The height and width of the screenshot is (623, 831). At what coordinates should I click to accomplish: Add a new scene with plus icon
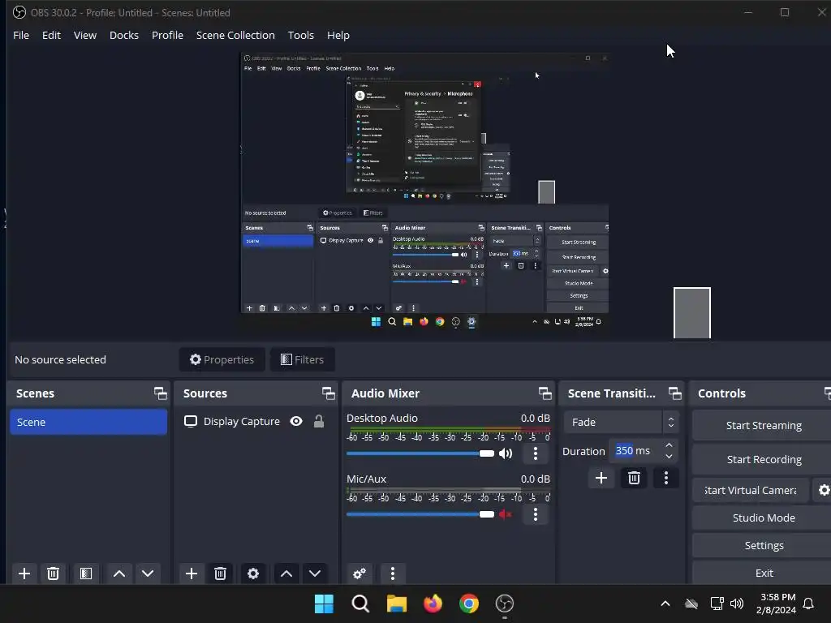(24, 574)
